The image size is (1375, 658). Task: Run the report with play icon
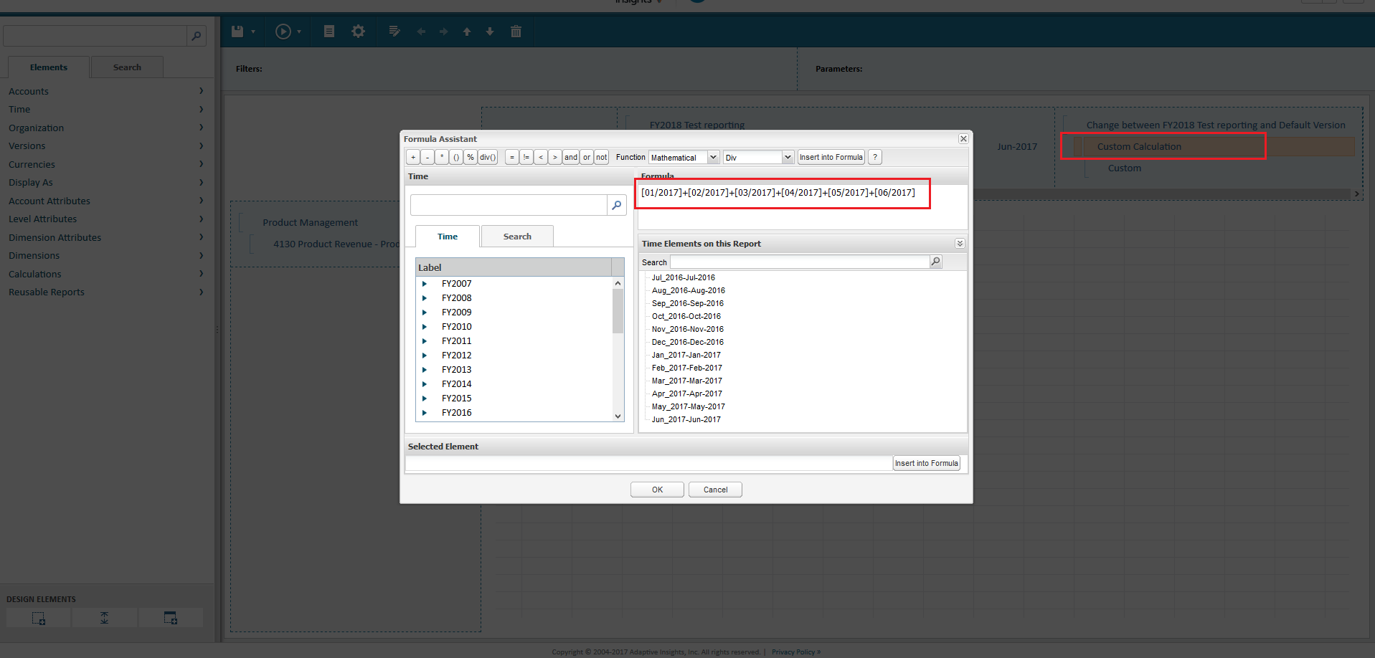tap(283, 32)
